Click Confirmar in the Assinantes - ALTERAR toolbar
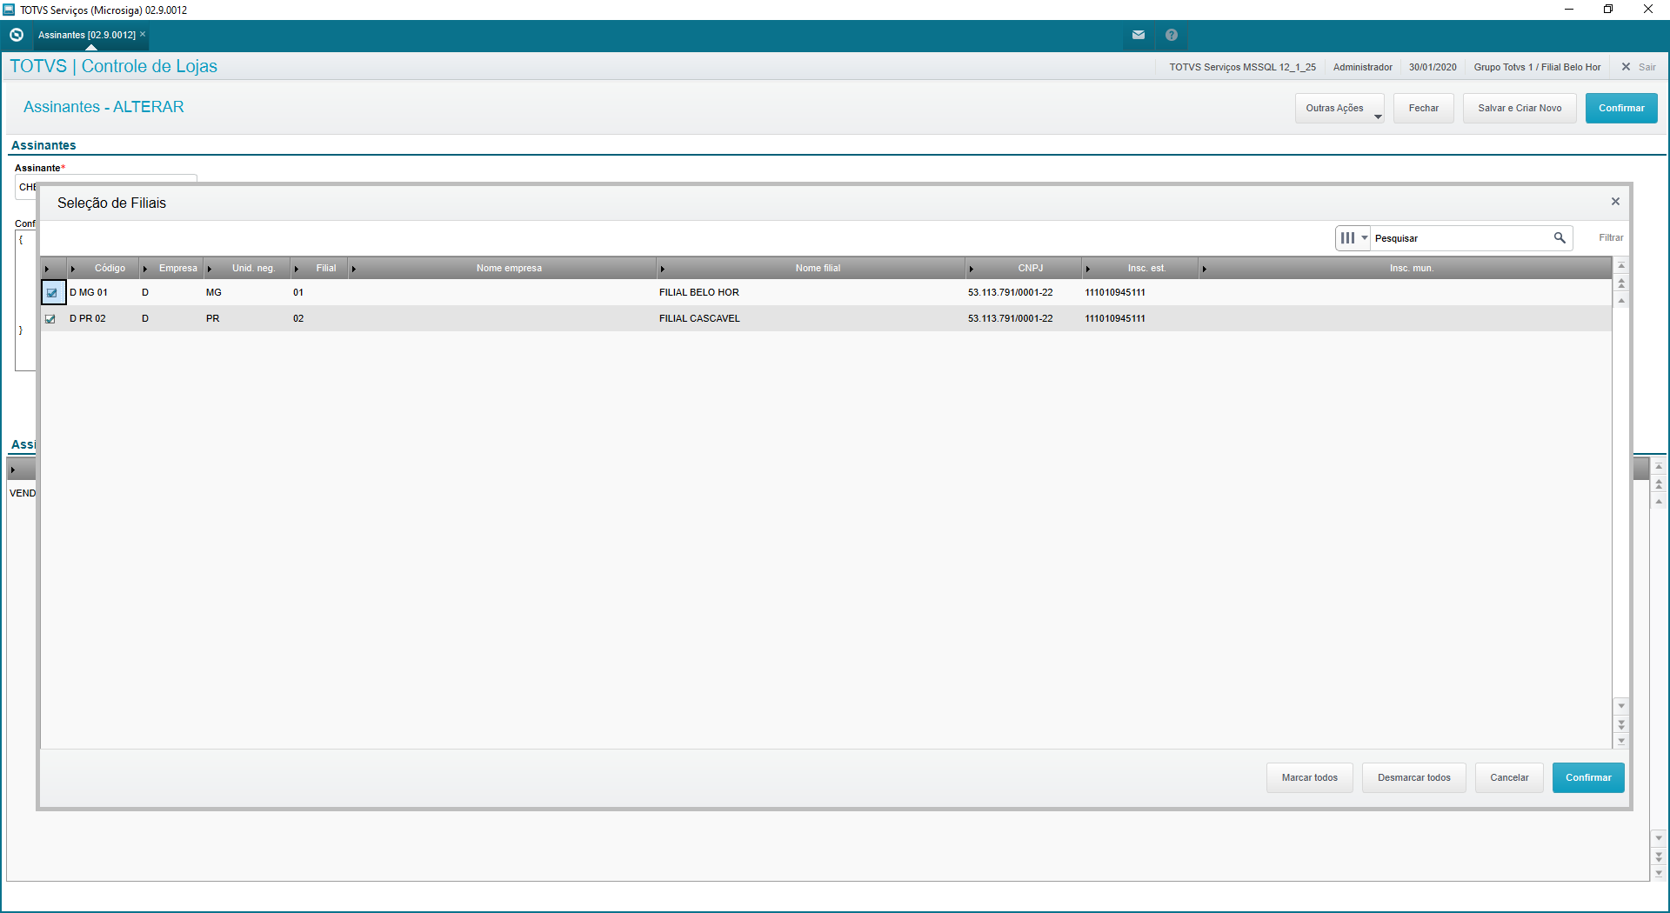Image resolution: width=1670 pixels, height=913 pixels. click(x=1621, y=108)
